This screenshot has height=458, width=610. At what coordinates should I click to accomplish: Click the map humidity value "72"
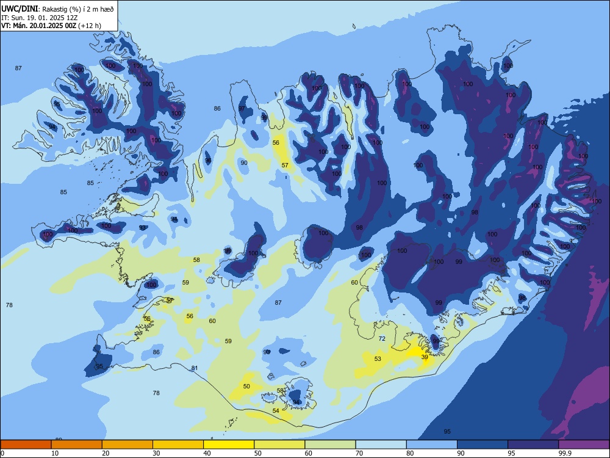(382, 338)
